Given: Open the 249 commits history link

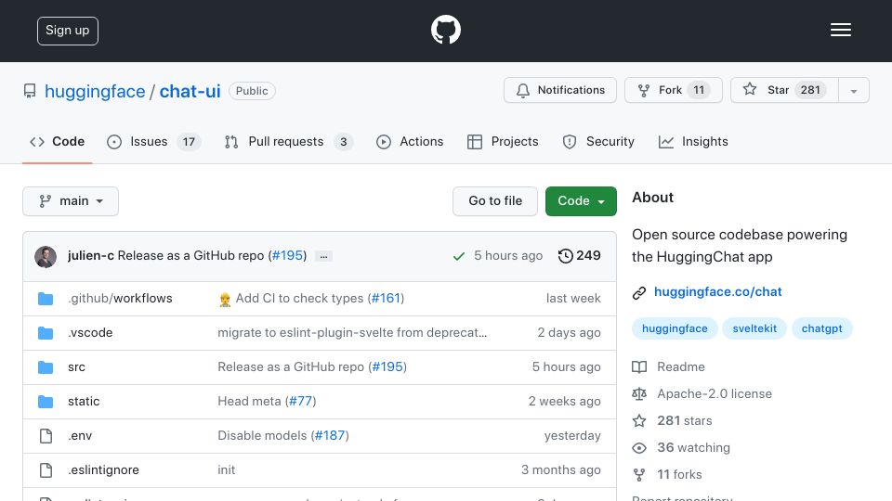Looking at the screenshot, I should 579,256.
